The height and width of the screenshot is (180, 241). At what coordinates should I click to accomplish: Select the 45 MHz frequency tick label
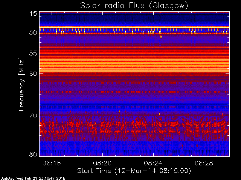33,14
